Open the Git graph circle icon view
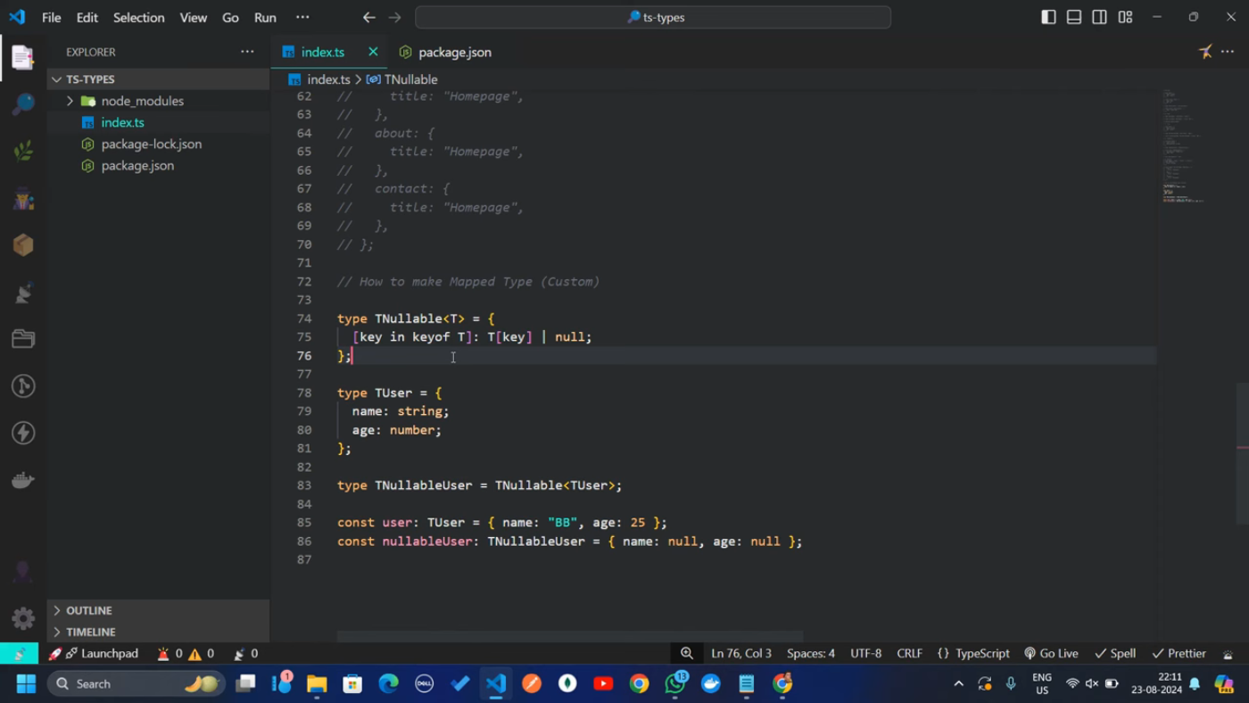 click(23, 385)
